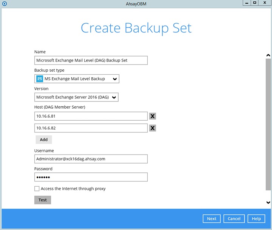
Task: Open Help from the bottom bar
Action: pos(256,219)
